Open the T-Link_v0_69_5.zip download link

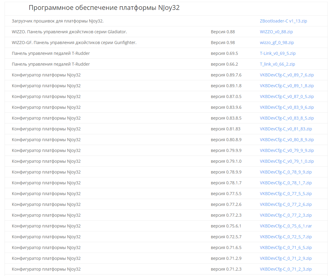point(278,53)
